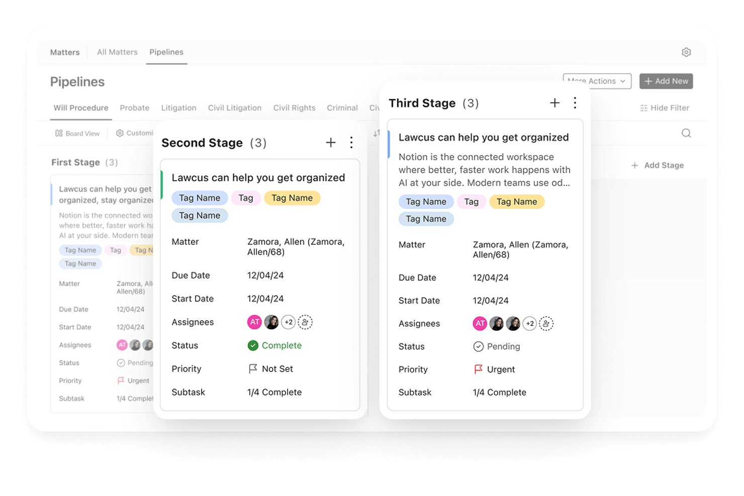Click Hide Filter
744x496 pixels.
coord(665,108)
